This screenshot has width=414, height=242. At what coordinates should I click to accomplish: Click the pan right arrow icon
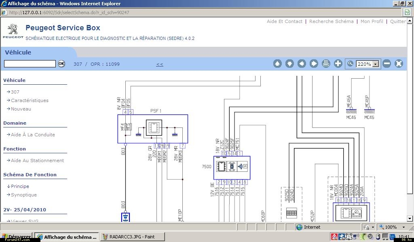[314, 64]
